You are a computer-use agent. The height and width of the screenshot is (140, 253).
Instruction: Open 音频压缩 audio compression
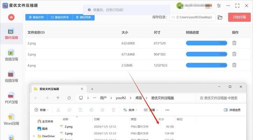[x=11, y=55]
